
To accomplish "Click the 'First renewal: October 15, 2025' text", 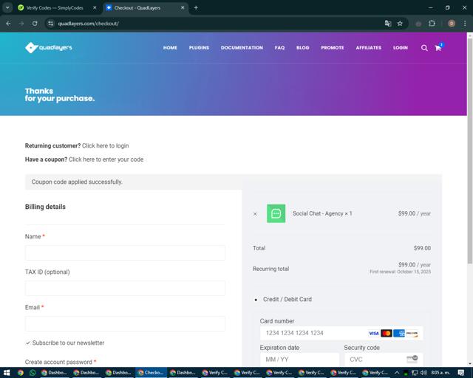I will coord(400,272).
